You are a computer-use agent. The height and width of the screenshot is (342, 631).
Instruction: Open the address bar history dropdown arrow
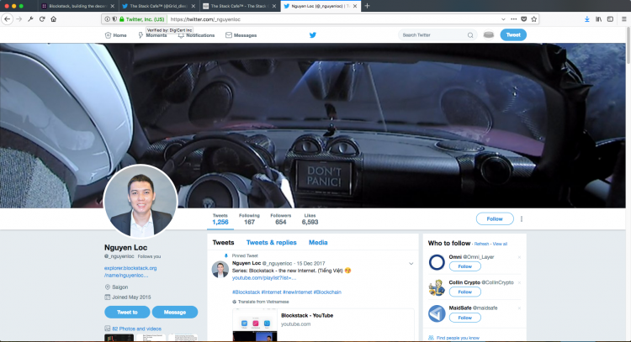pyautogui.click(x=503, y=18)
